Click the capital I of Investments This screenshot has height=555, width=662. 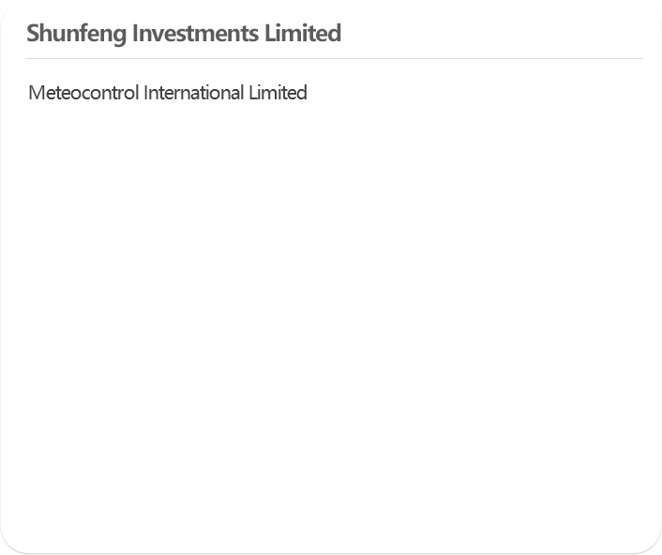(x=136, y=33)
